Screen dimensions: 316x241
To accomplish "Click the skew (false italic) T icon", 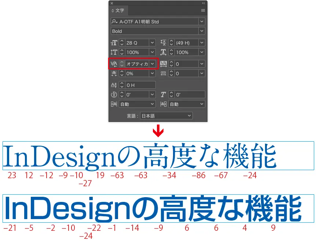I will point(163,94).
